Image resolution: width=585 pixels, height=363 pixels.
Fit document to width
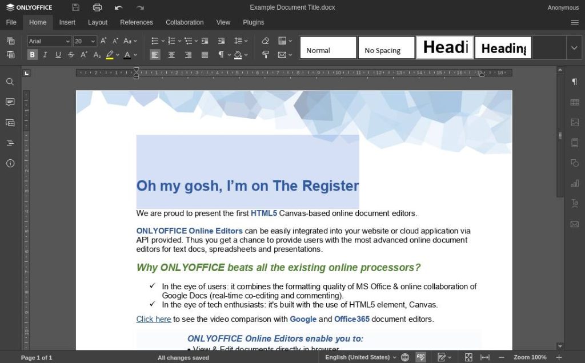(x=484, y=357)
